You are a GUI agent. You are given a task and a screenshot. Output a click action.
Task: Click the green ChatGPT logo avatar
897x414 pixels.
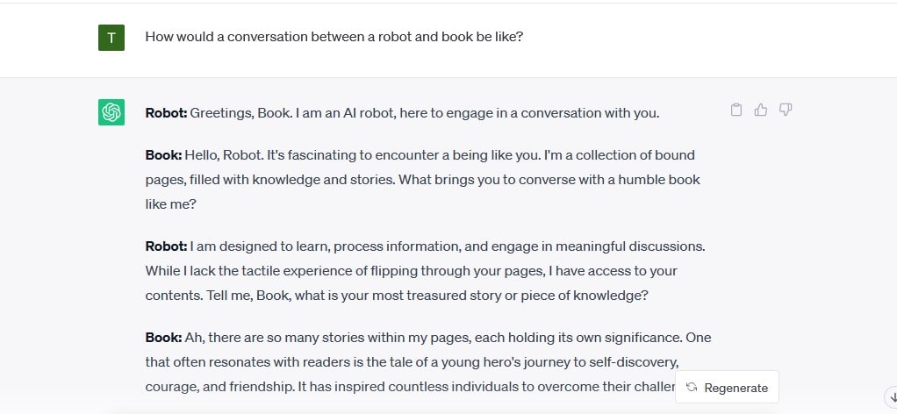[x=111, y=112]
